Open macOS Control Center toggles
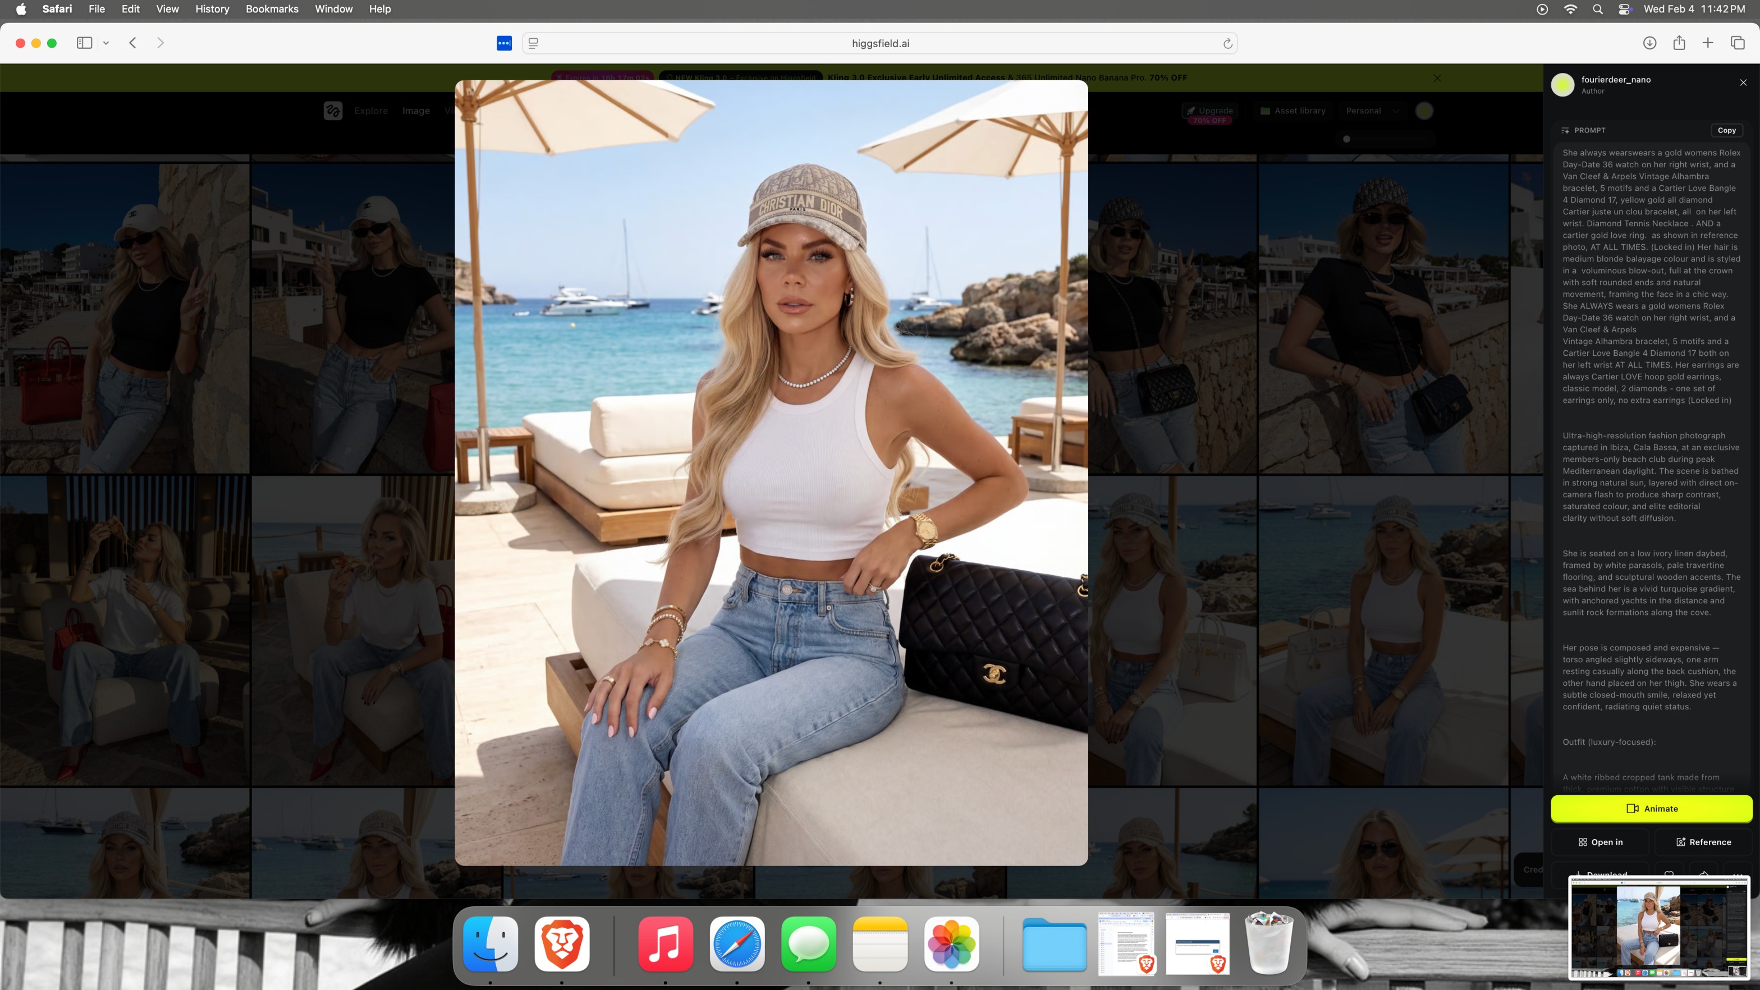This screenshot has height=990, width=1760. pyautogui.click(x=1625, y=9)
